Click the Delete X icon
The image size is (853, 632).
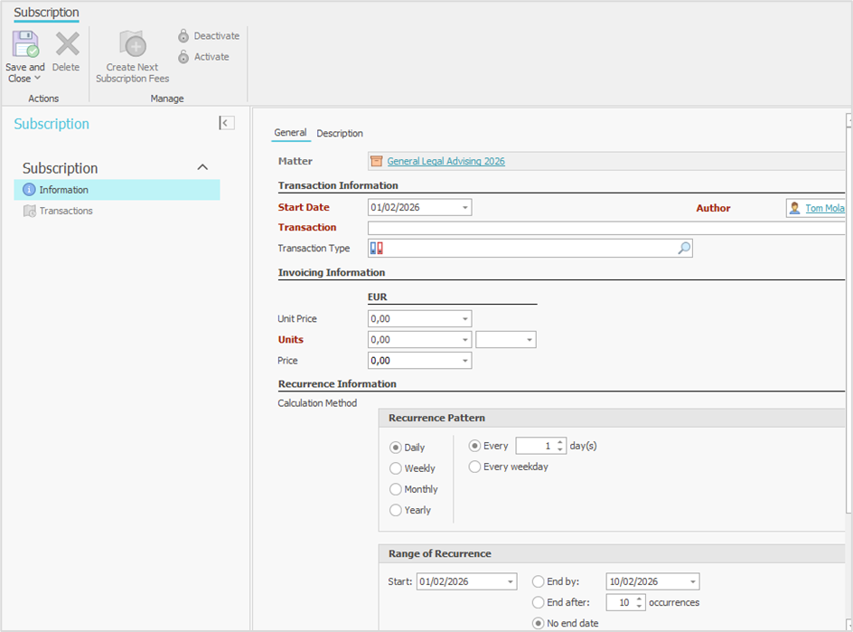pyautogui.click(x=67, y=45)
